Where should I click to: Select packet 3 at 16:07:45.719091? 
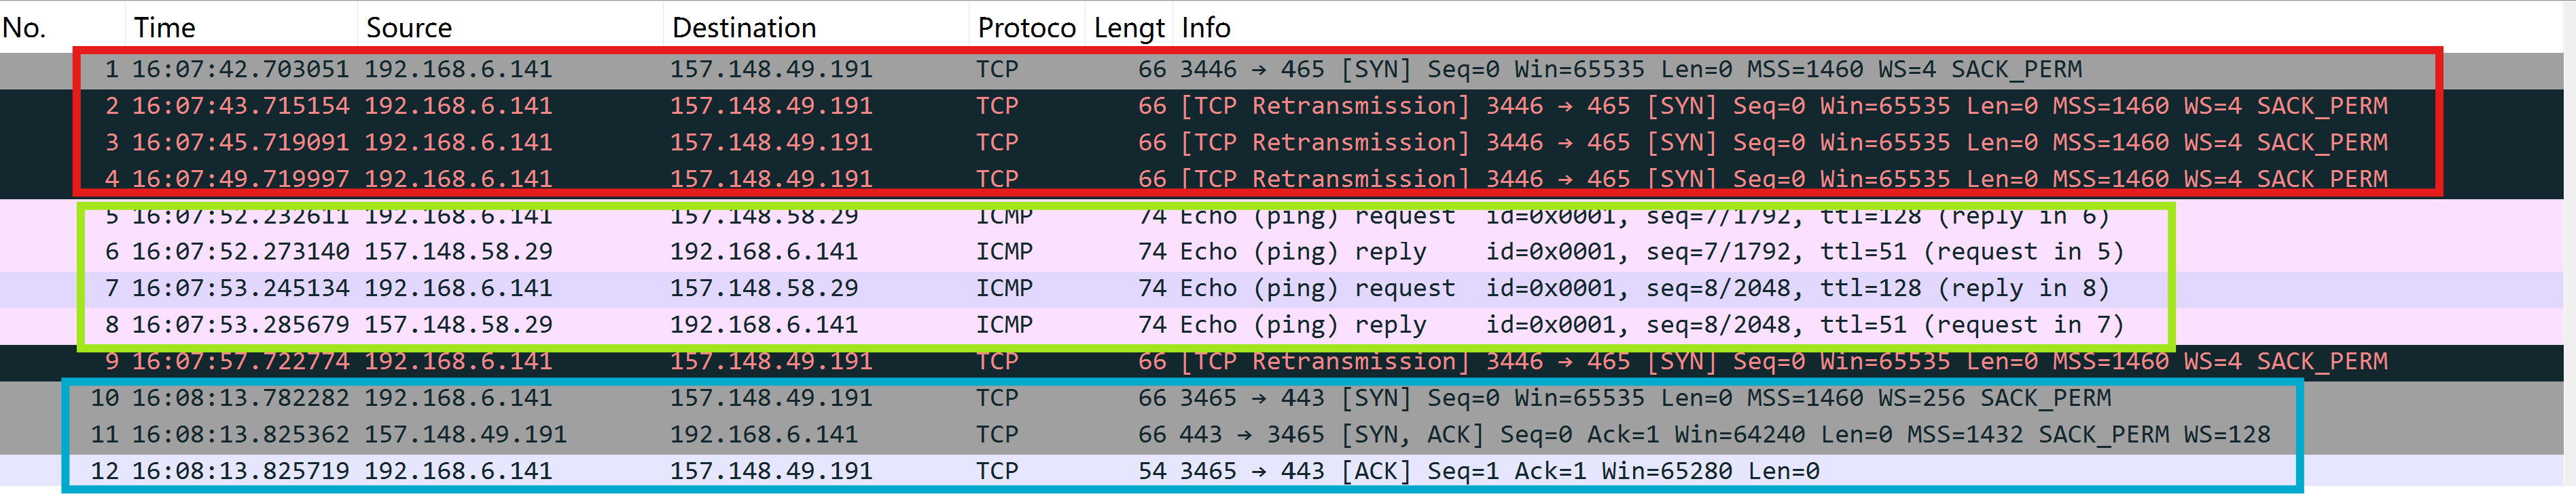pyautogui.click(x=240, y=143)
